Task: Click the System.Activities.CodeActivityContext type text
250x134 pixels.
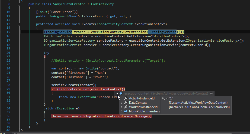Action: coord(180,93)
